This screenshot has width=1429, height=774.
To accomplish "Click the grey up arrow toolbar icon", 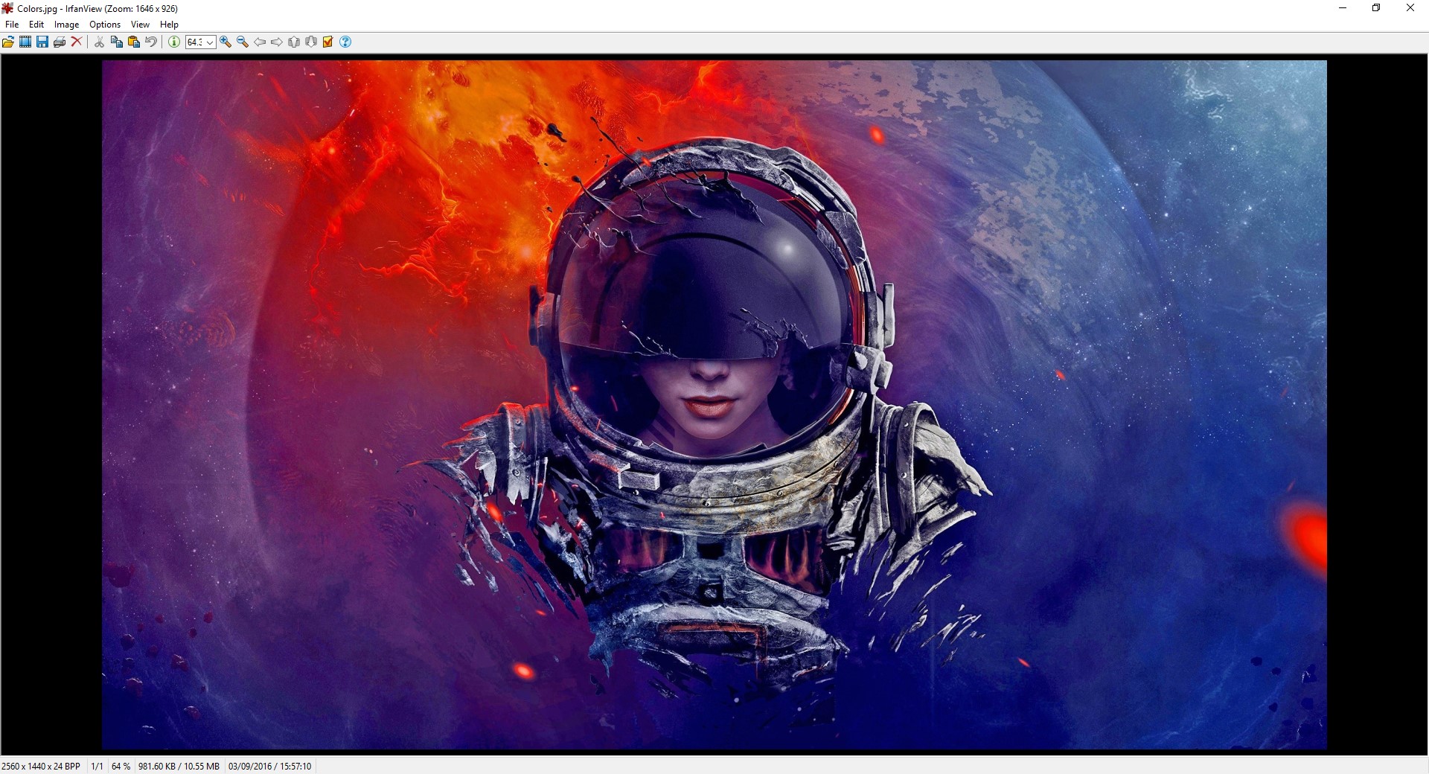I will (294, 42).
